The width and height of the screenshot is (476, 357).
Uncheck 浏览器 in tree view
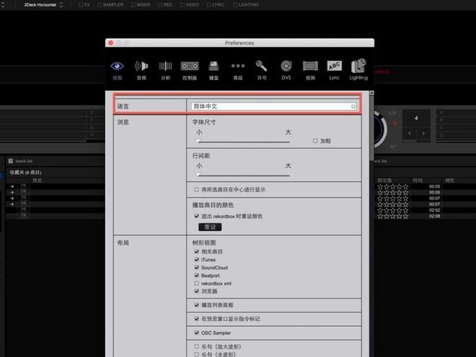click(x=196, y=291)
